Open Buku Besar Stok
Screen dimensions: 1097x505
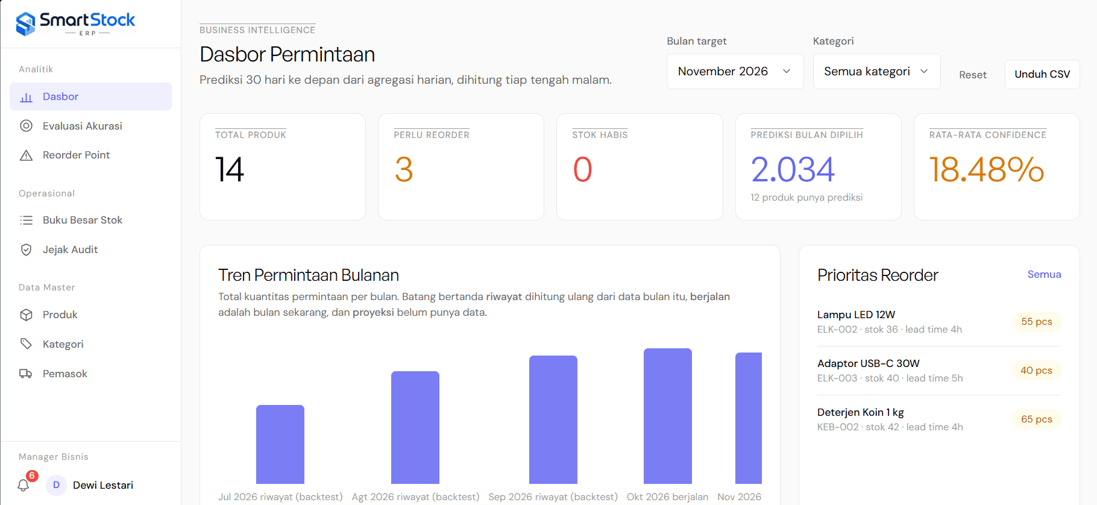(90, 220)
